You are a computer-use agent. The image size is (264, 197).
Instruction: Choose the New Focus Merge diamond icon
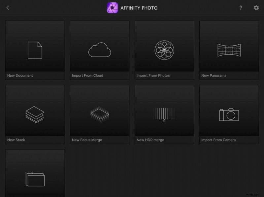(x=99, y=113)
